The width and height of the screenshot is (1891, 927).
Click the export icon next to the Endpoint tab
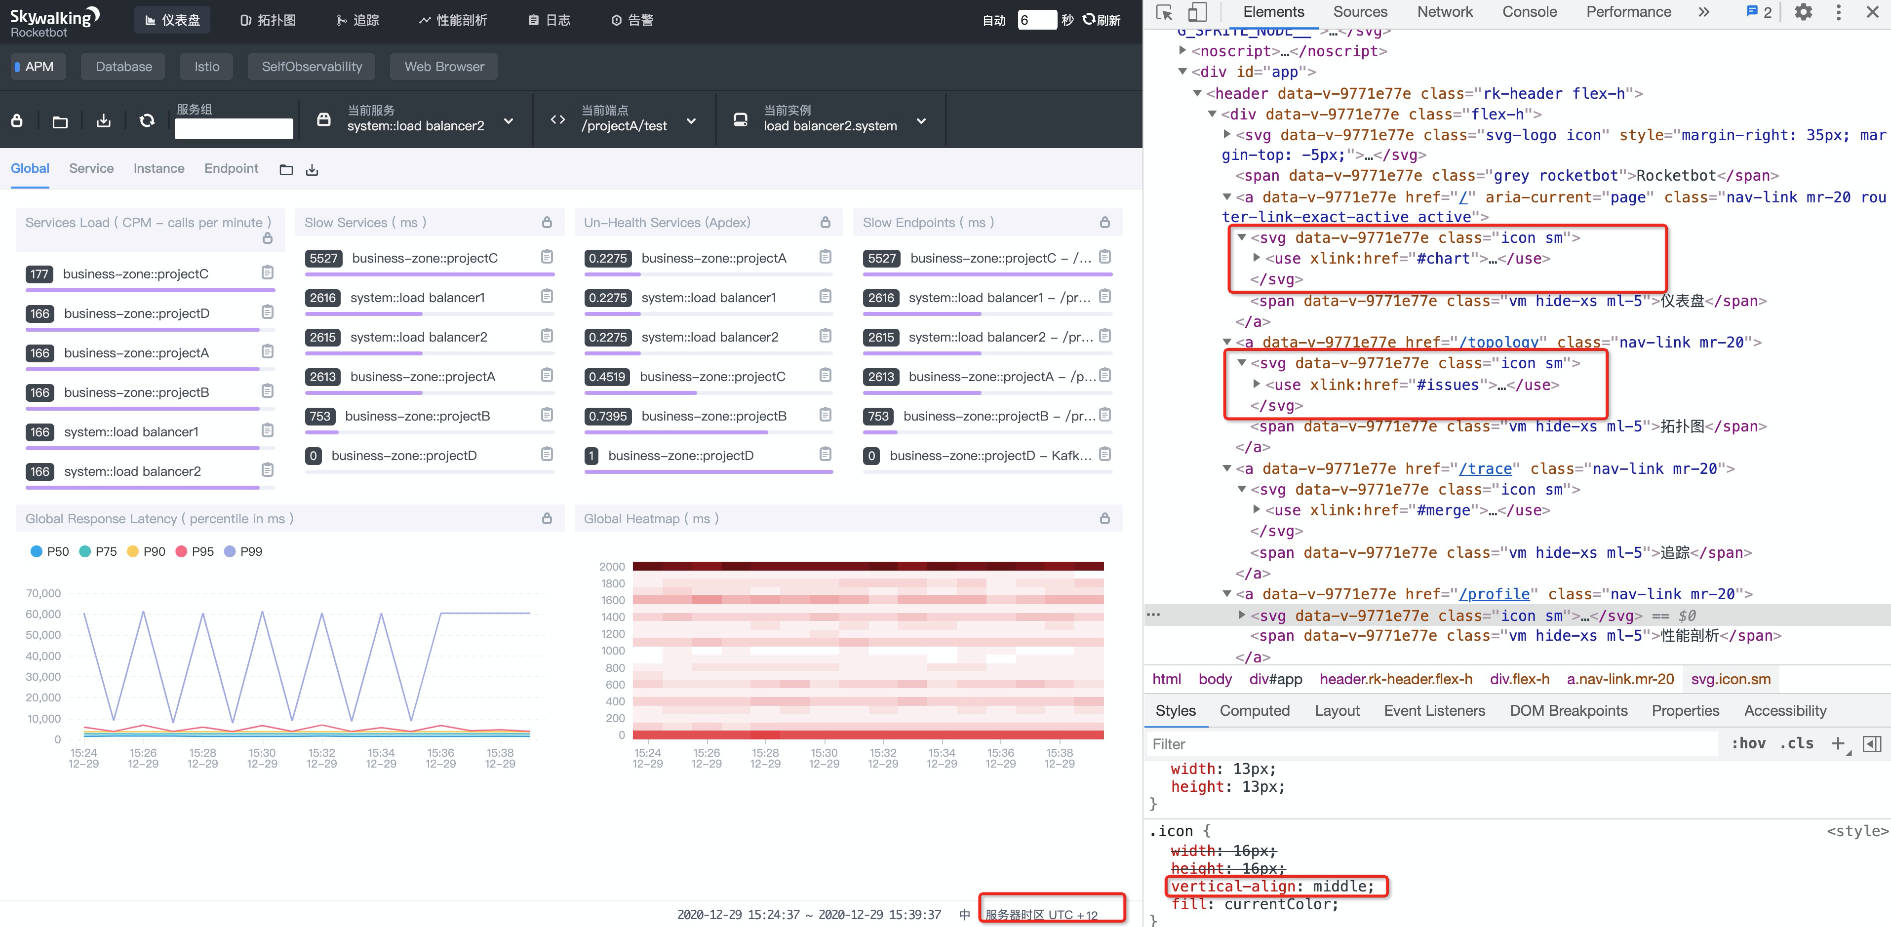click(x=312, y=169)
